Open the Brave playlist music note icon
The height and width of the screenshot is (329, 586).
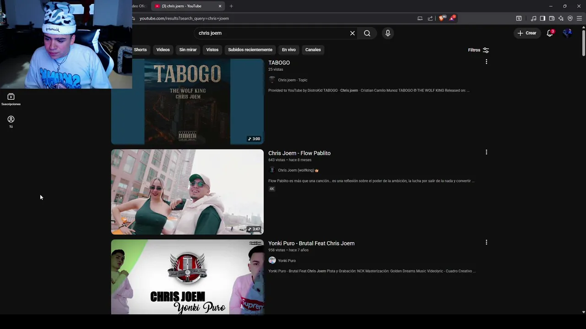coord(533,18)
